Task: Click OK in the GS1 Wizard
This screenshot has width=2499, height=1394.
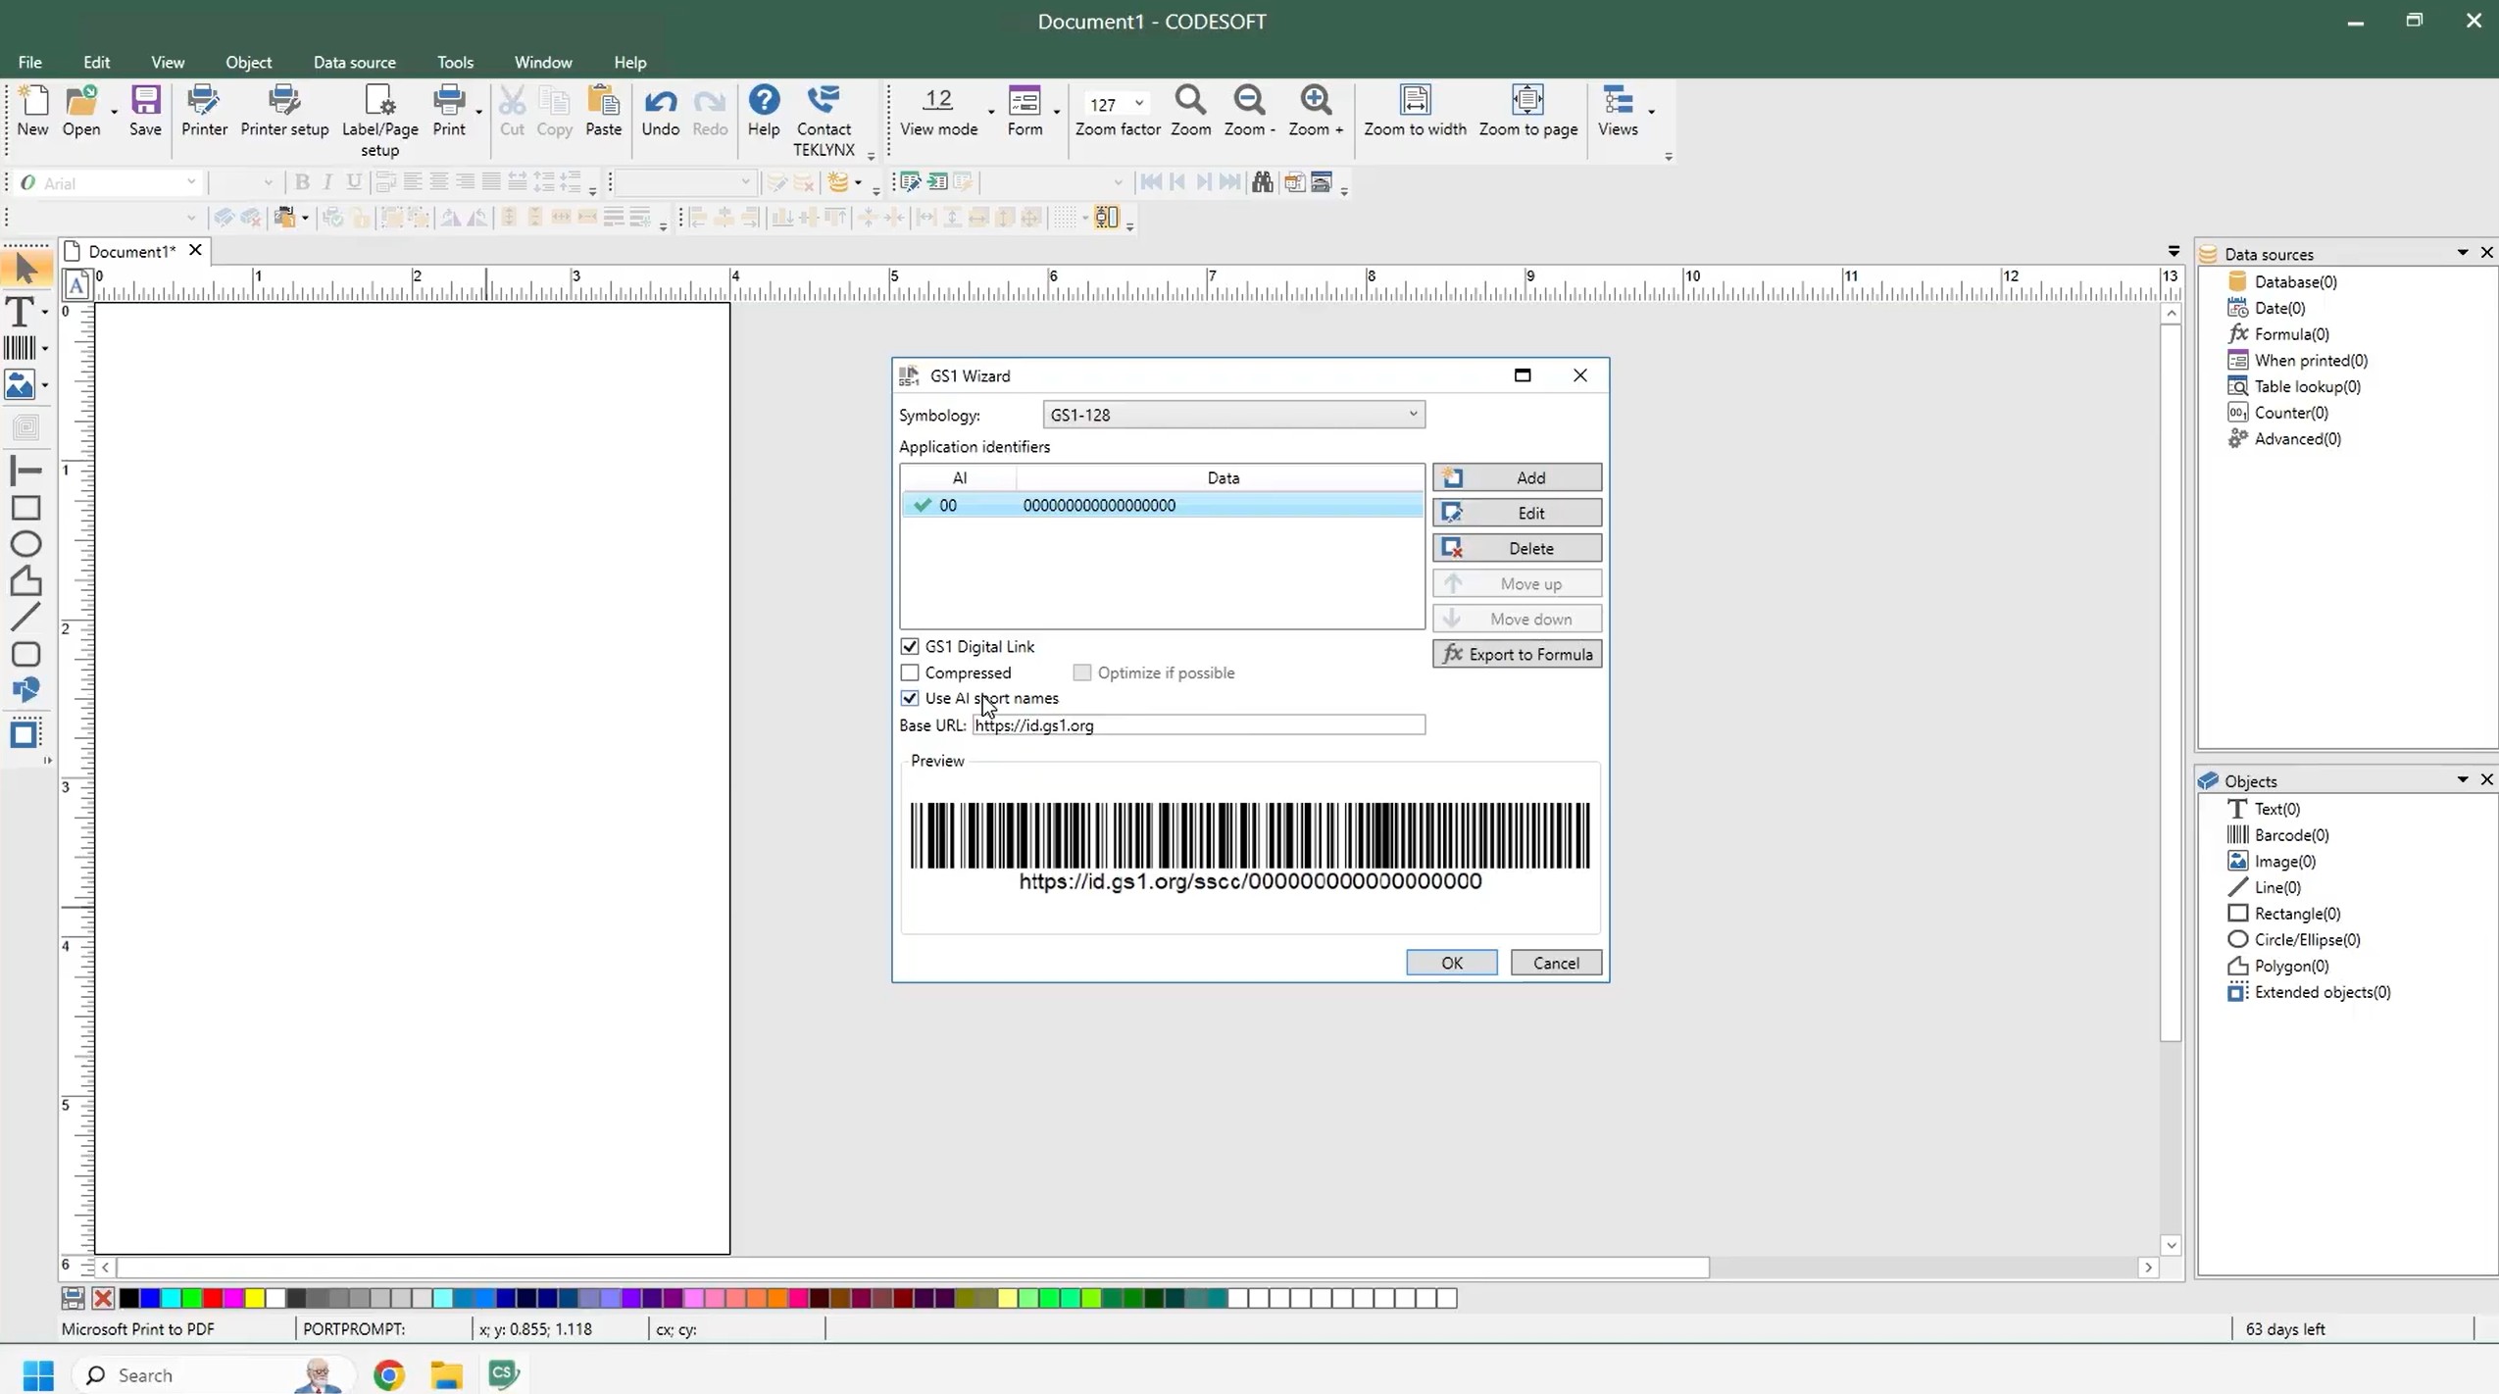Action: click(x=1451, y=964)
